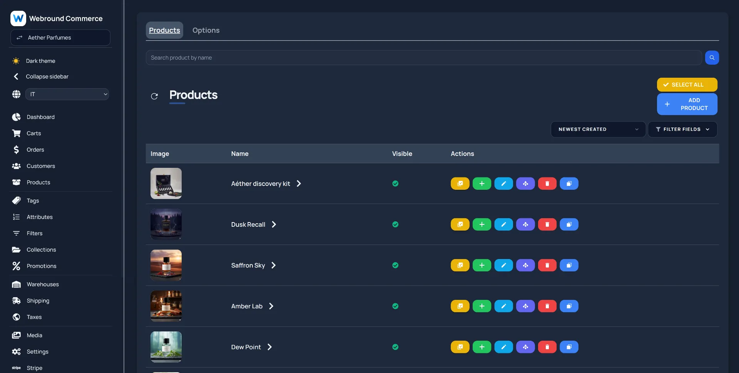This screenshot has height=373, width=739.
Task: Open Stripe via the stripe logo icon
Action: (16, 368)
